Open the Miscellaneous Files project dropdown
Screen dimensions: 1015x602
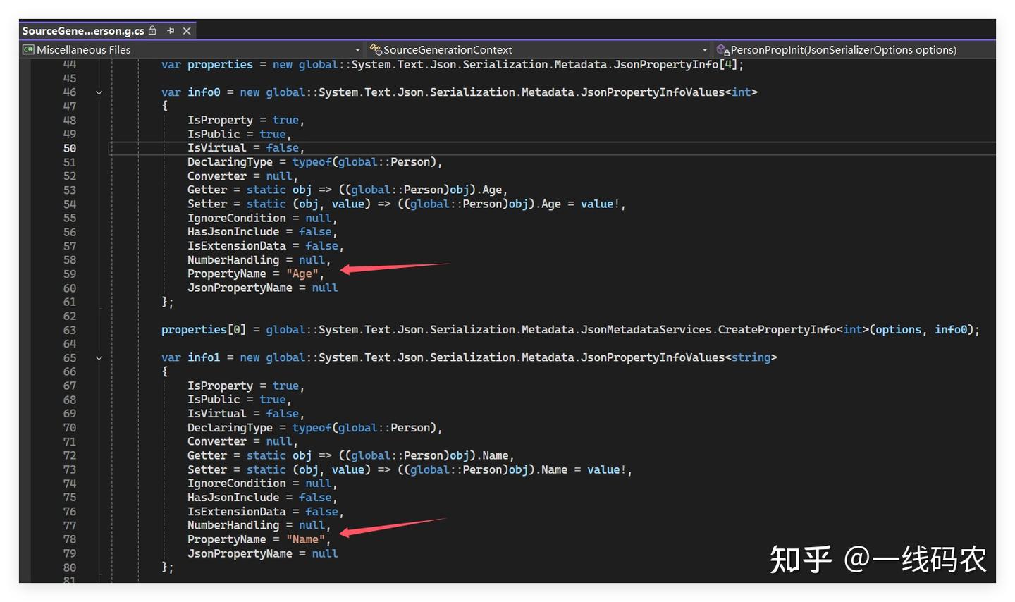point(192,49)
